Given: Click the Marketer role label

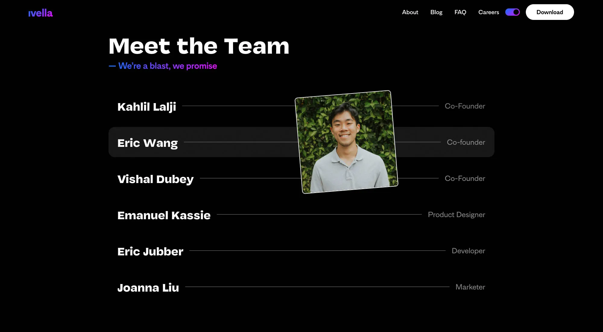Looking at the screenshot, I should 470,287.
